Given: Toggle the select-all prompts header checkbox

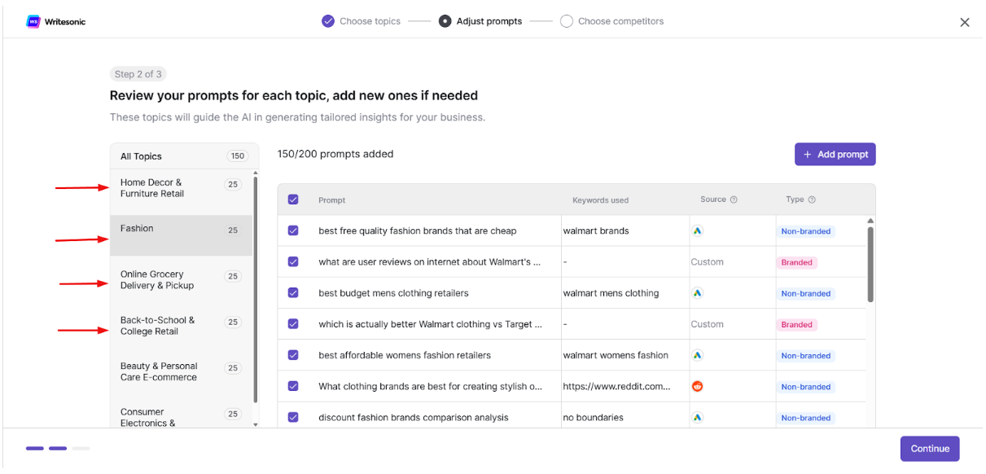Looking at the screenshot, I should click(x=293, y=200).
